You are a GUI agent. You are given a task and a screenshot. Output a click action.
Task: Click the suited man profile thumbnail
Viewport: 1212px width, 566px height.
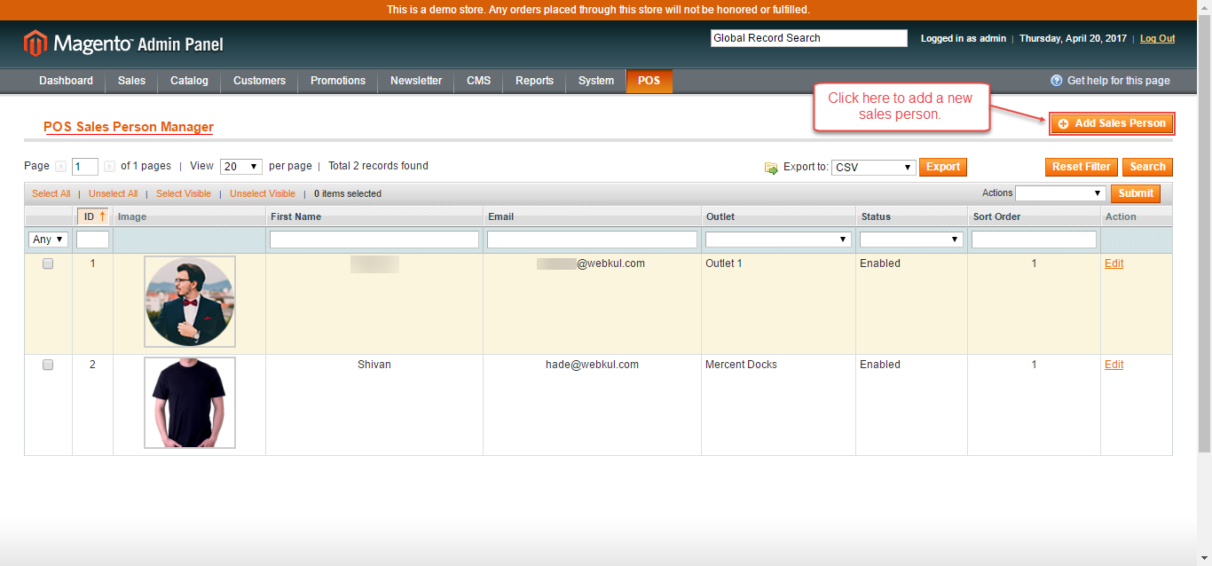[190, 302]
